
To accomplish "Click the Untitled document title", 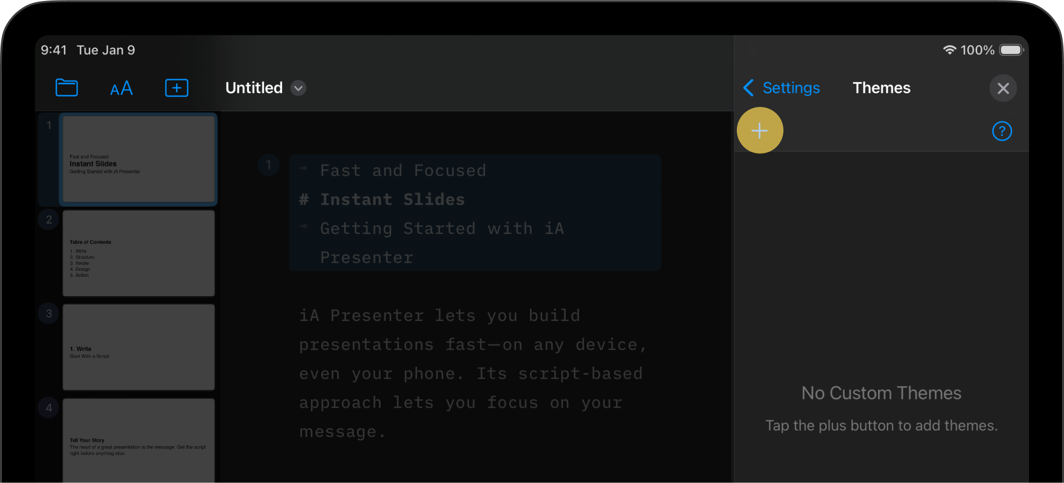I will coord(254,88).
